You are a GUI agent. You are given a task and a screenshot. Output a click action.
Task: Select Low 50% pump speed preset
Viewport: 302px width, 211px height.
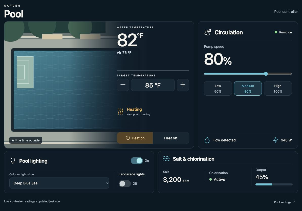pyautogui.click(x=218, y=89)
